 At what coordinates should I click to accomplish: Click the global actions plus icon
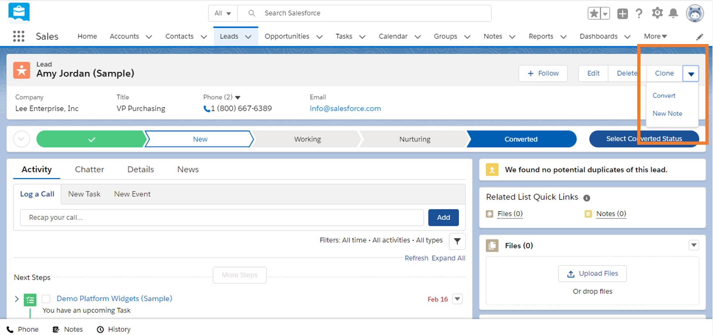click(x=622, y=14)
